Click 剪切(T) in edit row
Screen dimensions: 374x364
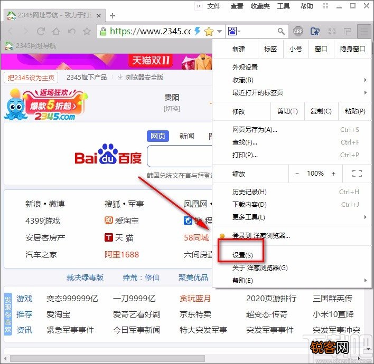[287, 111]
